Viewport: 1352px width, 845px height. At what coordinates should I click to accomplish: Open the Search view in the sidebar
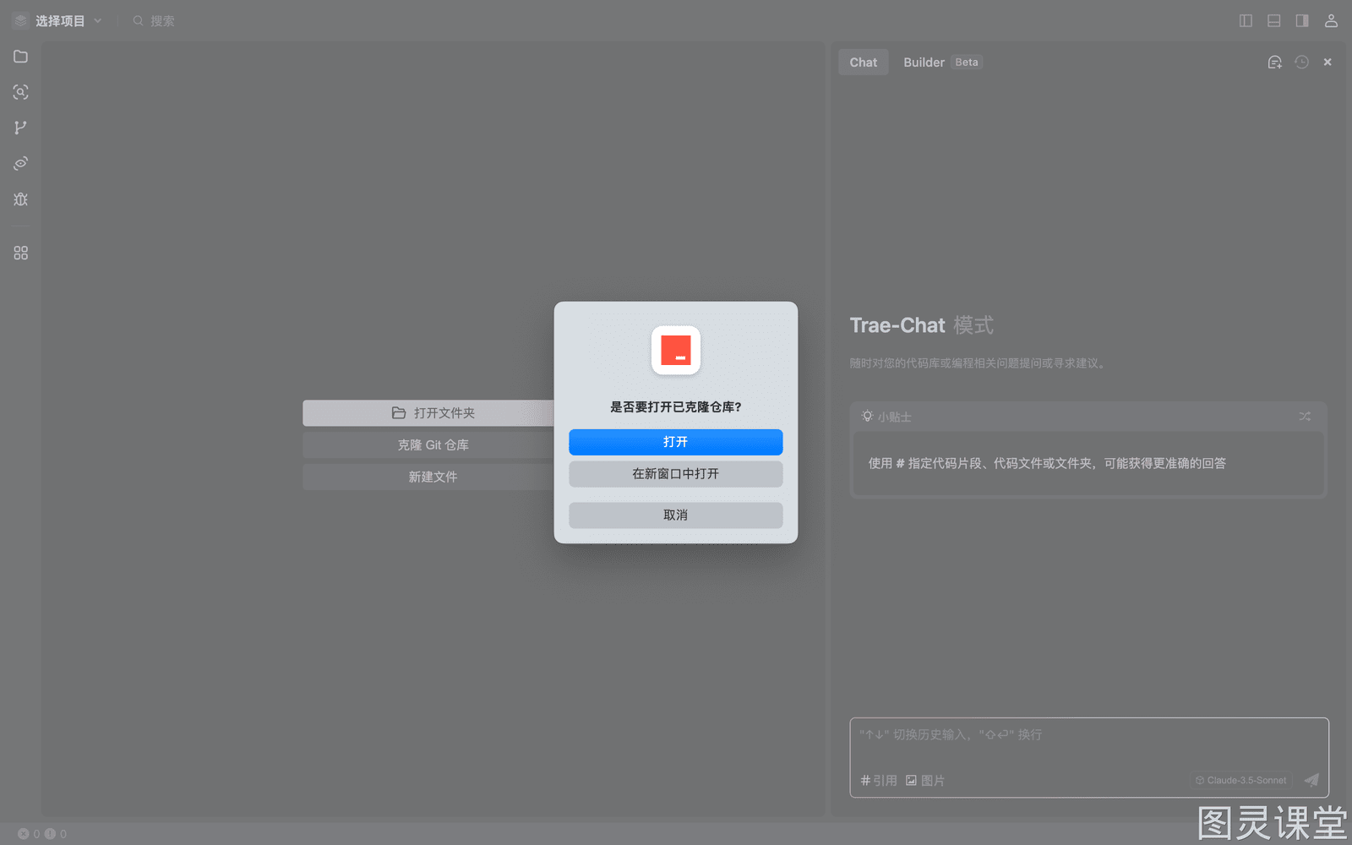coord(21,92)
